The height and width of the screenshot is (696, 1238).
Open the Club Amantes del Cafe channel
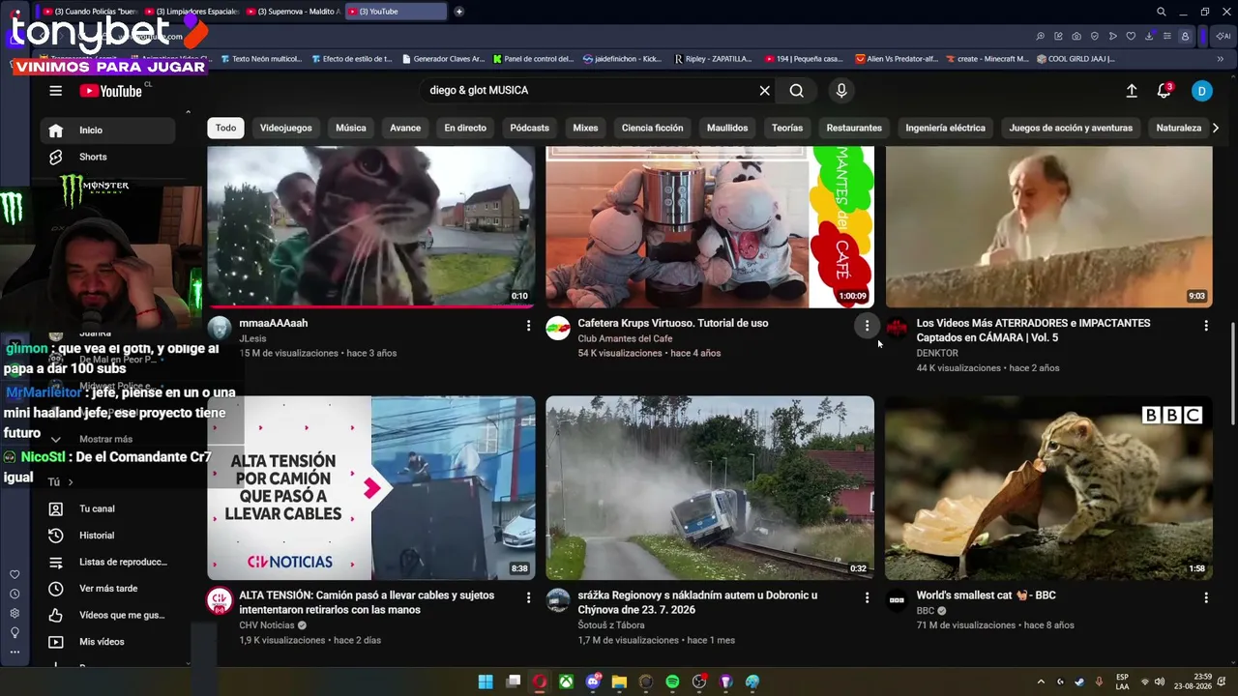click(x=625, y=339)
